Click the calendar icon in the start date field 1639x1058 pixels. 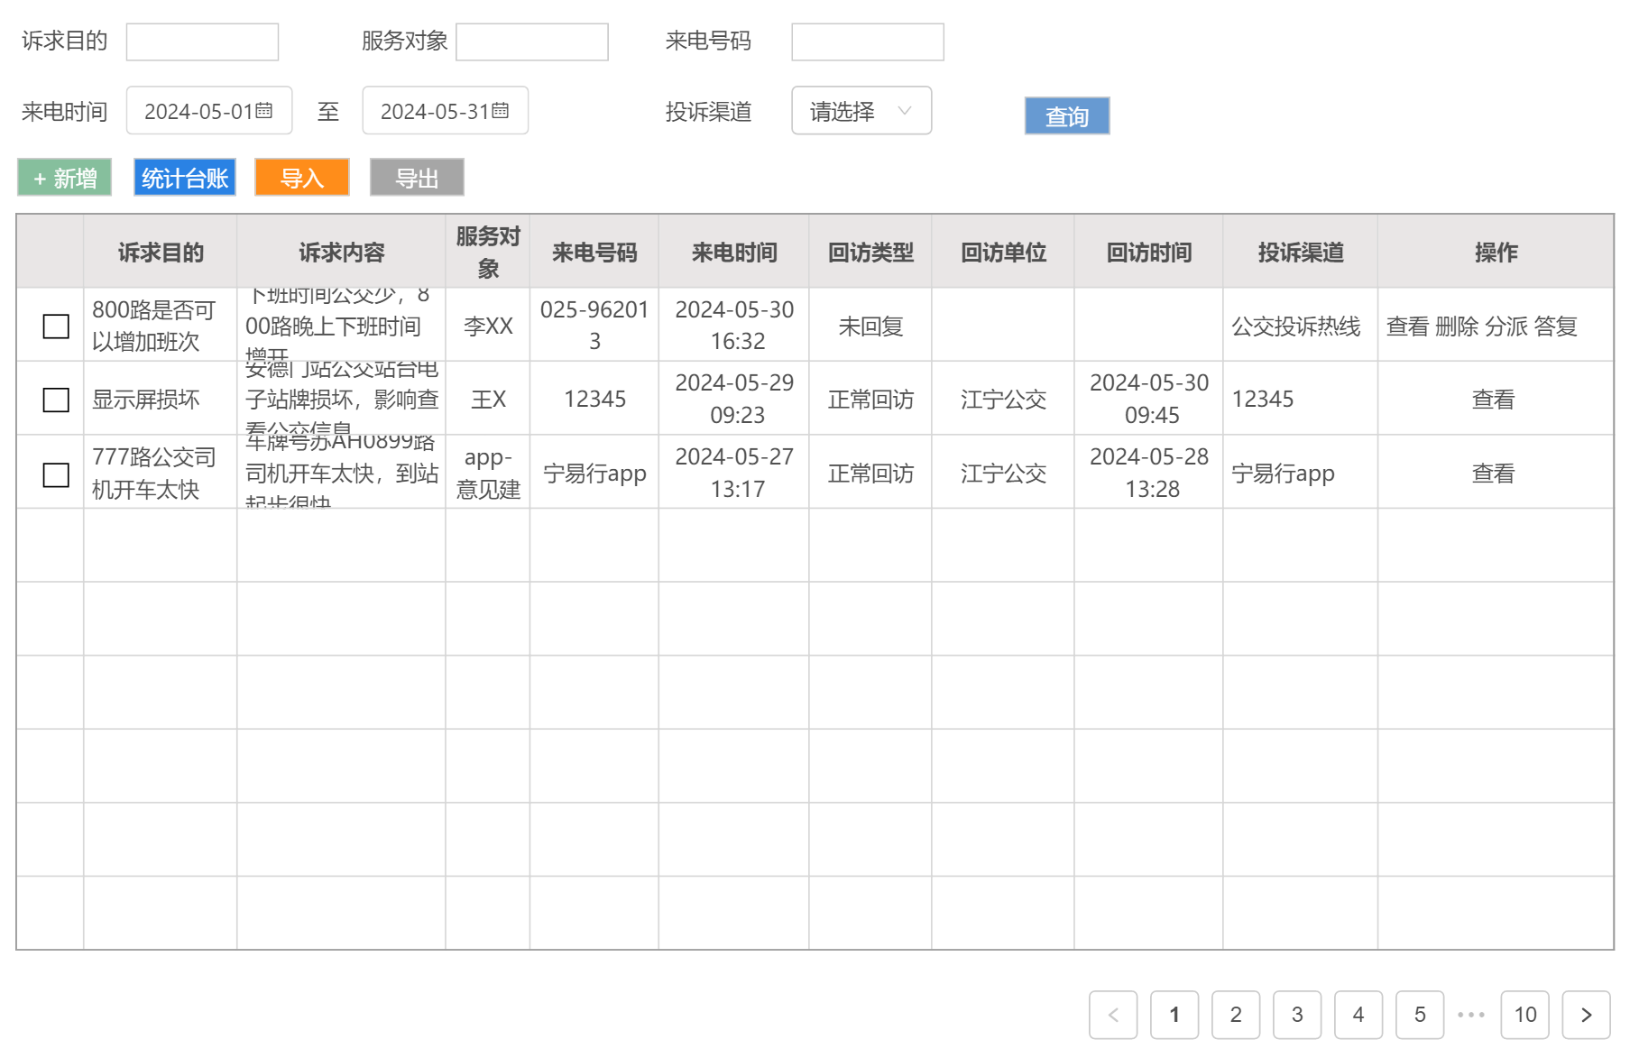pyautogui.click(x=264, y=110)
